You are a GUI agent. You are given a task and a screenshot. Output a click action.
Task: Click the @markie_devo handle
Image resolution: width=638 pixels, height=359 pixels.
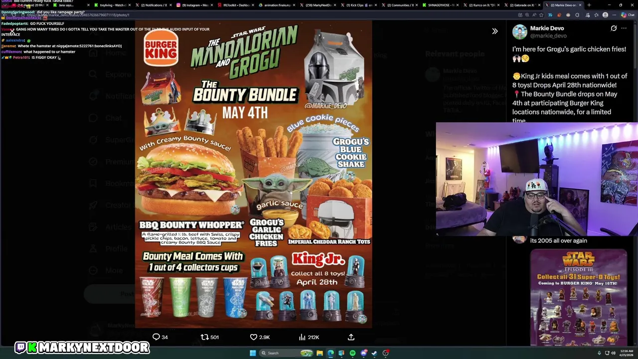tap(548, 36)
